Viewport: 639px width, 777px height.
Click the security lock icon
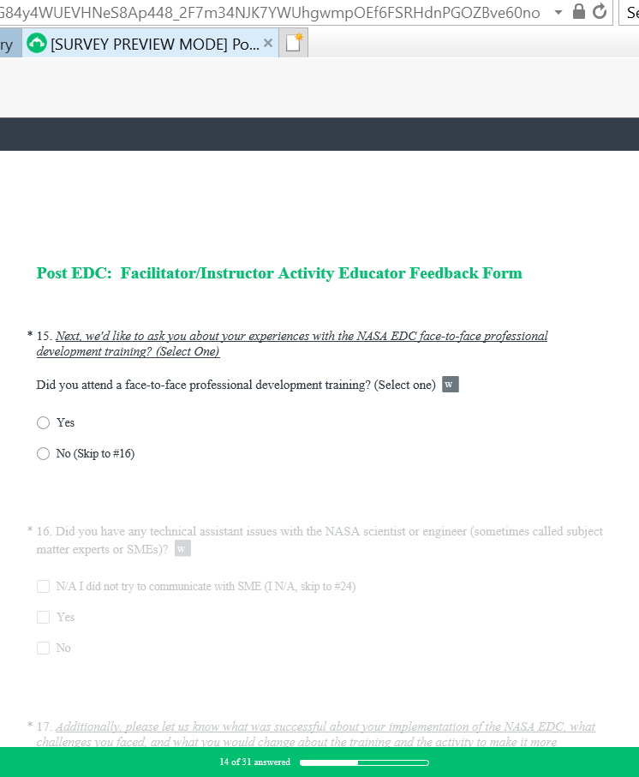tap(579, 12)
